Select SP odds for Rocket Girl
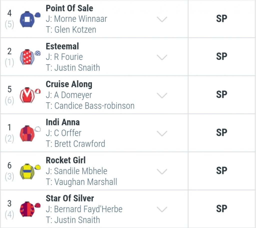 [221, 171]
